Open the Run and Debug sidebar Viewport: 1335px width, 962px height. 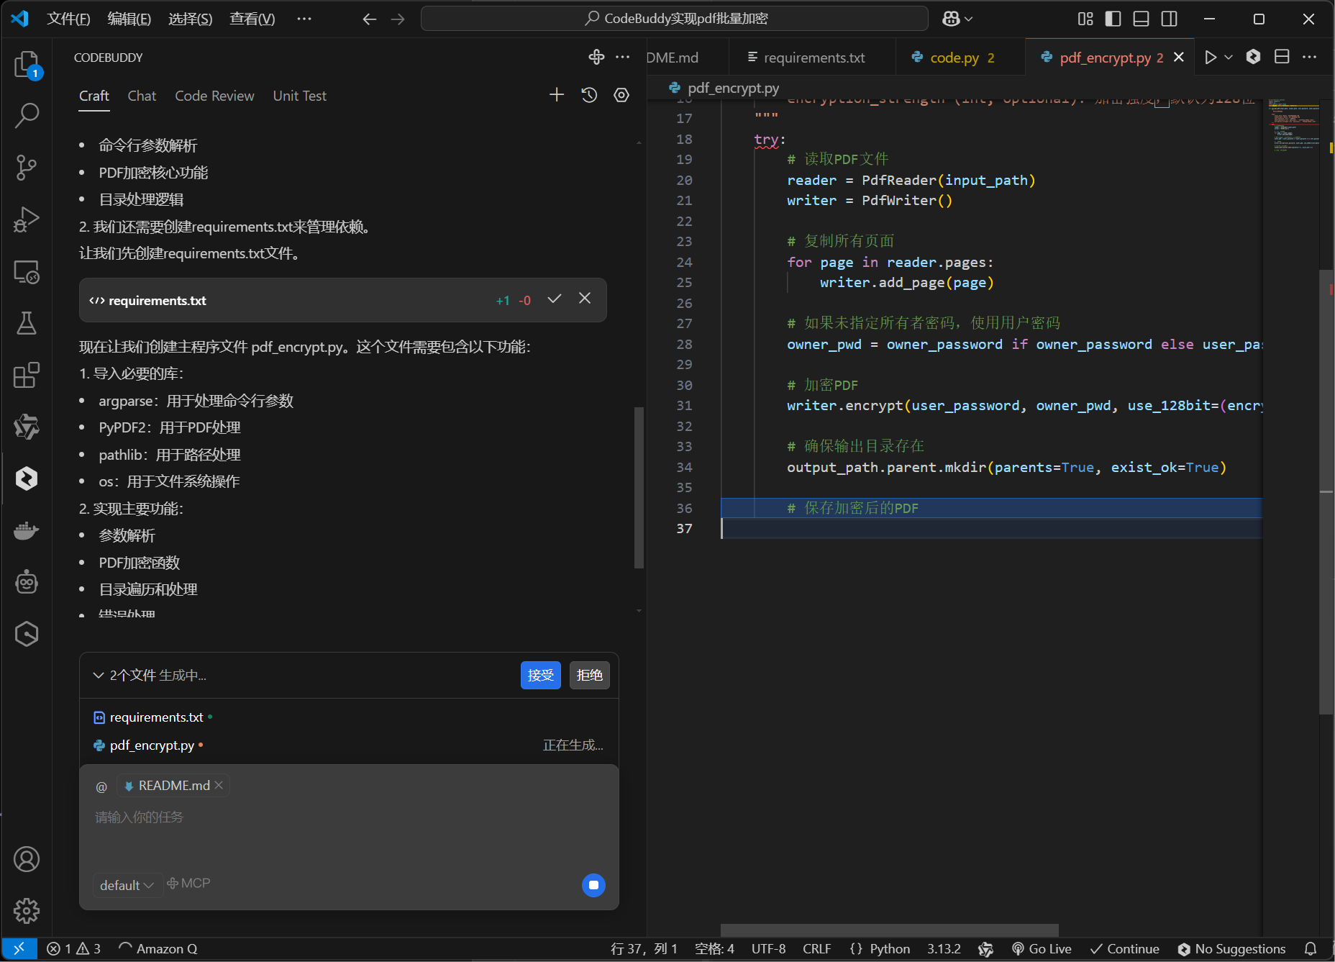[x=27, y=219]
